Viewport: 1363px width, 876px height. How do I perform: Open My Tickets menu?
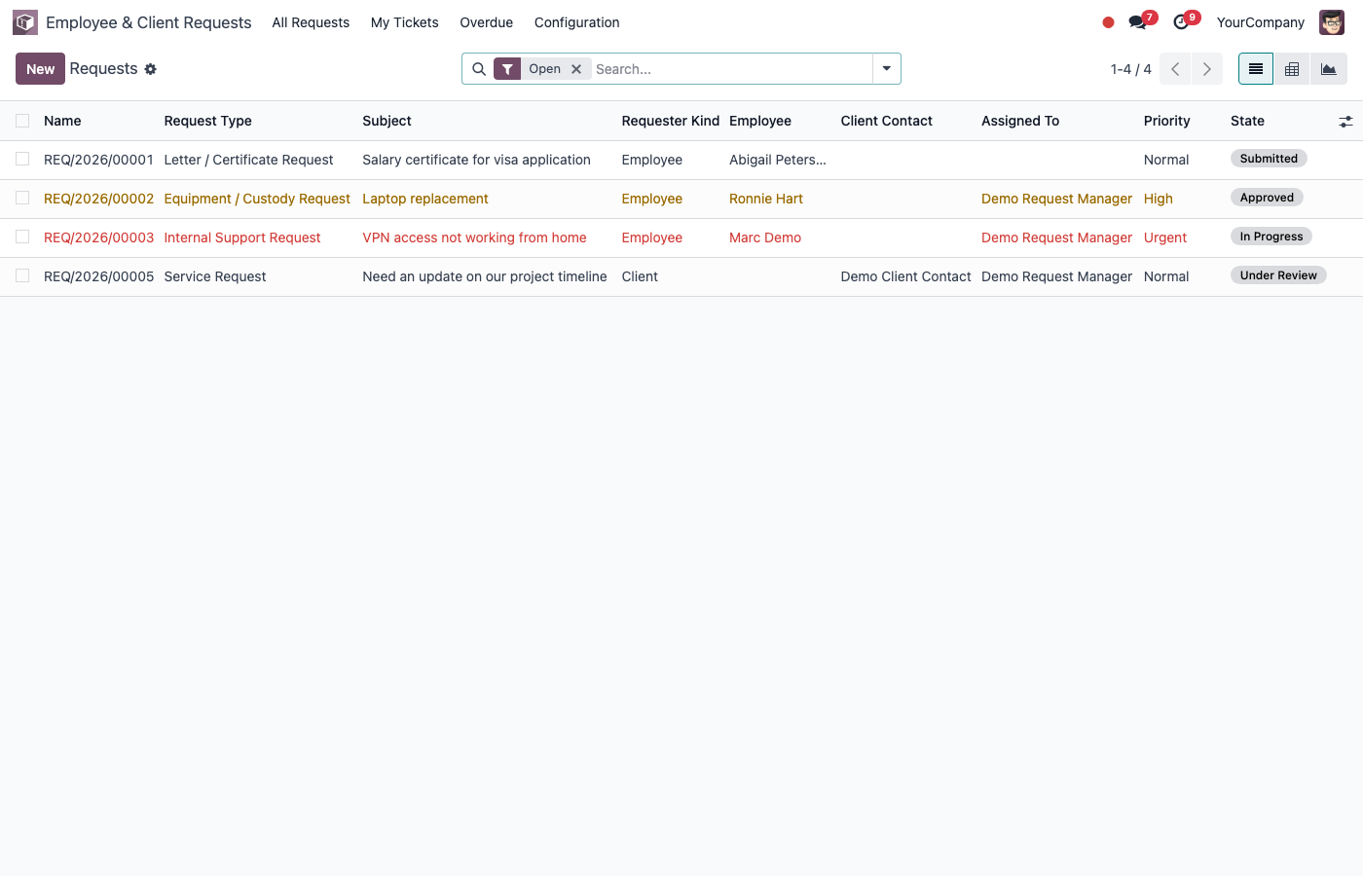[404, 22]
